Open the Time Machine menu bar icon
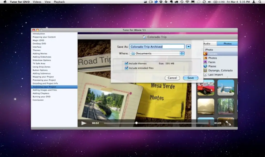 click(x=182, y=2)
